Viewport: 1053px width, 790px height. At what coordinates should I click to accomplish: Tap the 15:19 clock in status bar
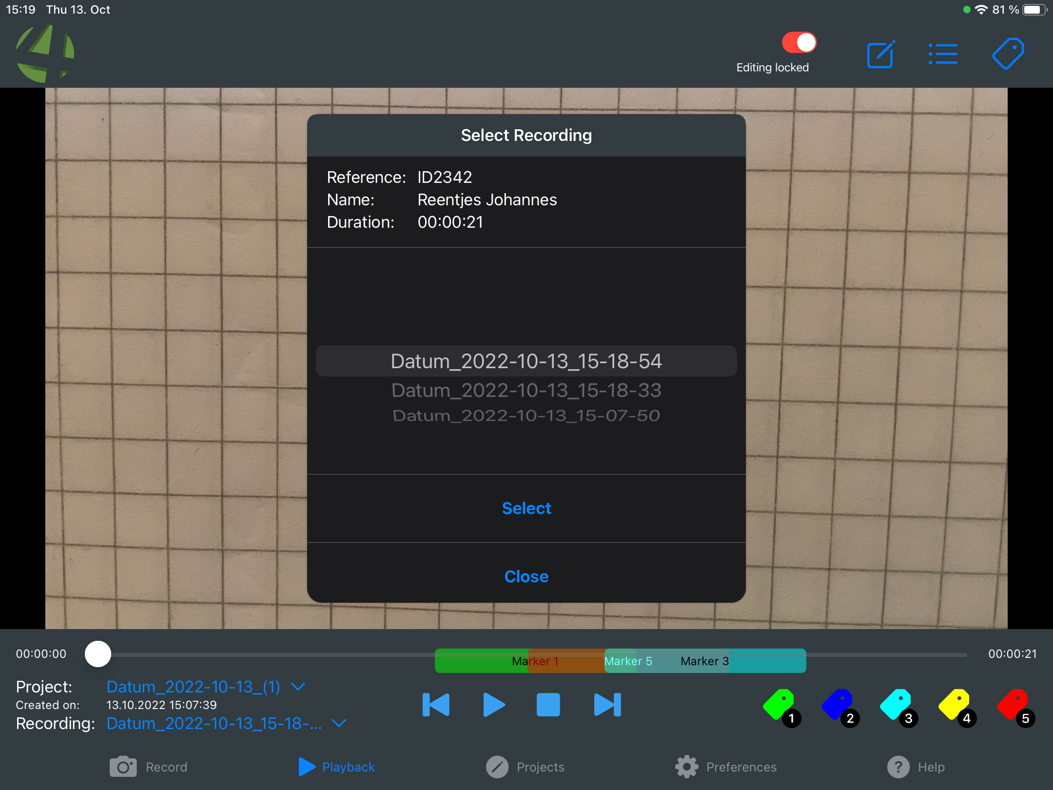point(20,10)
